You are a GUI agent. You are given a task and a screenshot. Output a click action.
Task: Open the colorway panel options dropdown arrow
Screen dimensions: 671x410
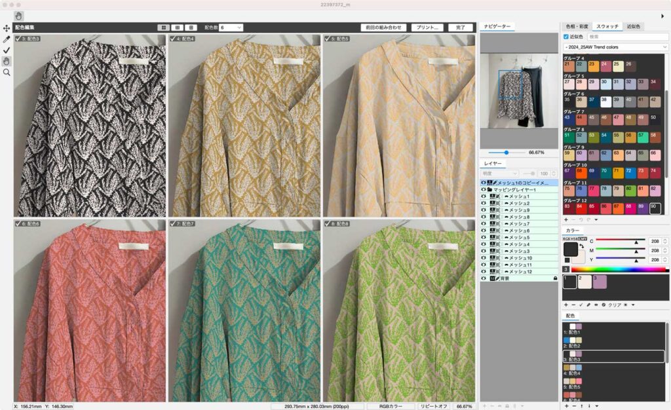point(596,405)
